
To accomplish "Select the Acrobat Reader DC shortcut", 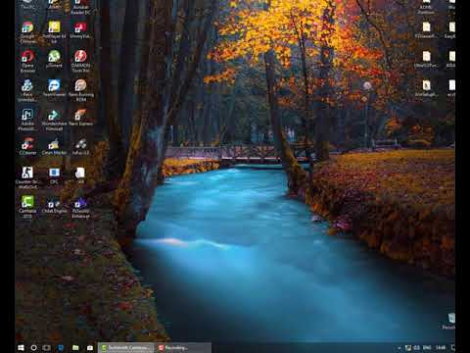I will [80, 8].
